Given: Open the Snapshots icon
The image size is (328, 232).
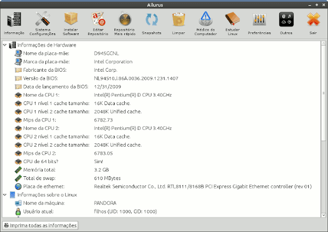Looking at the screenshot, I should [x=151, y=21].
